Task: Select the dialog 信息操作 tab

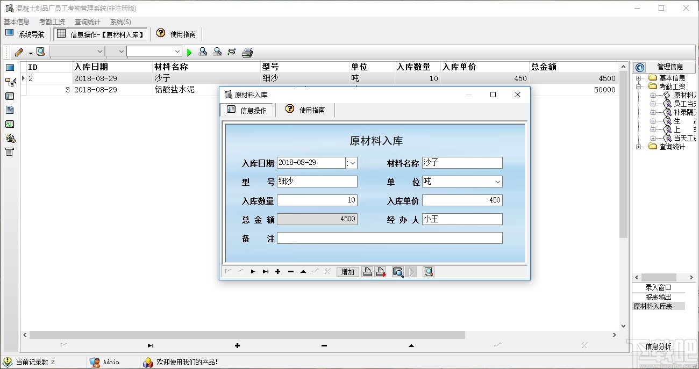Action: pos(247,110)
